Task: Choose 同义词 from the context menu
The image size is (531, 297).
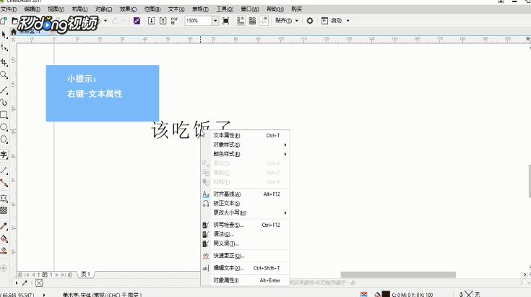Action: 245,244
